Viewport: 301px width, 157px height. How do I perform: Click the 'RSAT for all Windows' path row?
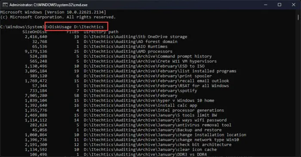click(x=157, y=86)
